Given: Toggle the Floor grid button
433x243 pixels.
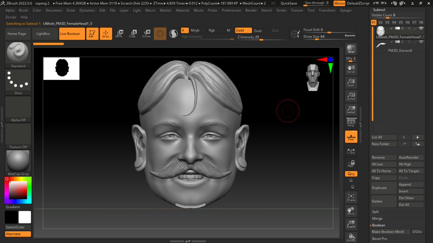Looking at the screenshot, I should 351,136.
